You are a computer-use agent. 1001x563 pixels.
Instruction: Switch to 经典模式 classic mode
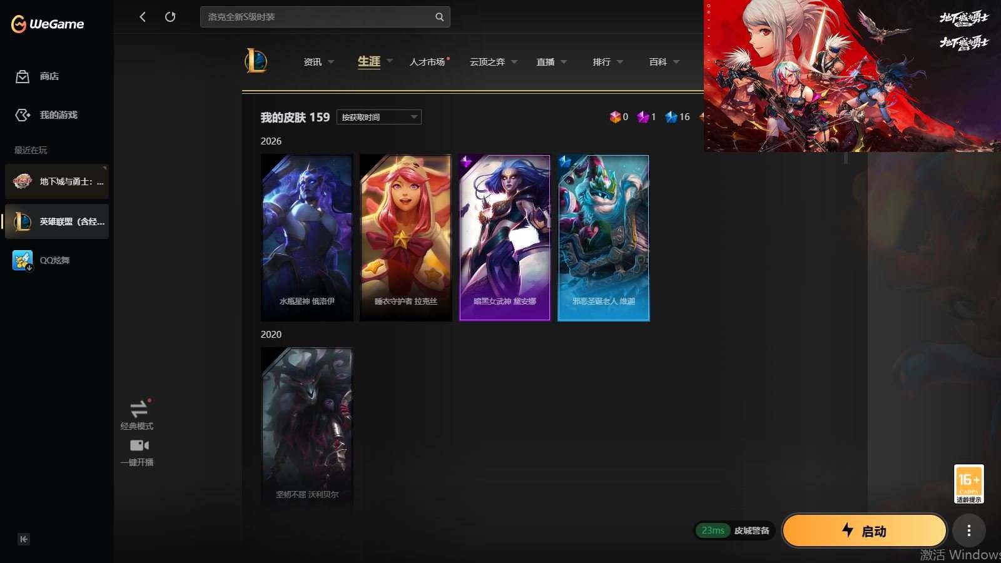tap(137, 415)
